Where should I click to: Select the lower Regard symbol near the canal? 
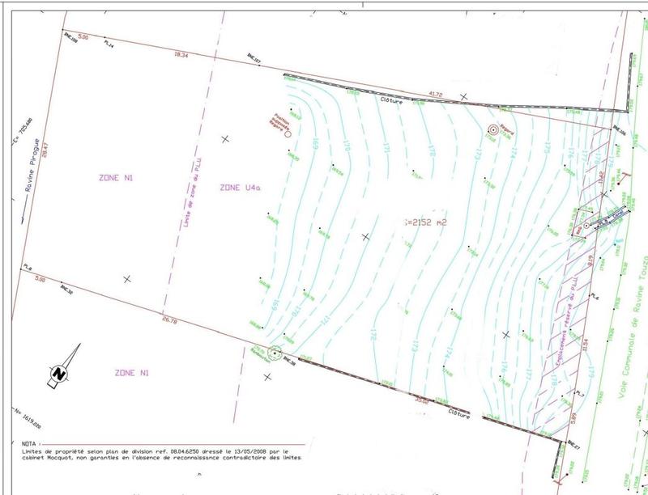tap(586, 225)
